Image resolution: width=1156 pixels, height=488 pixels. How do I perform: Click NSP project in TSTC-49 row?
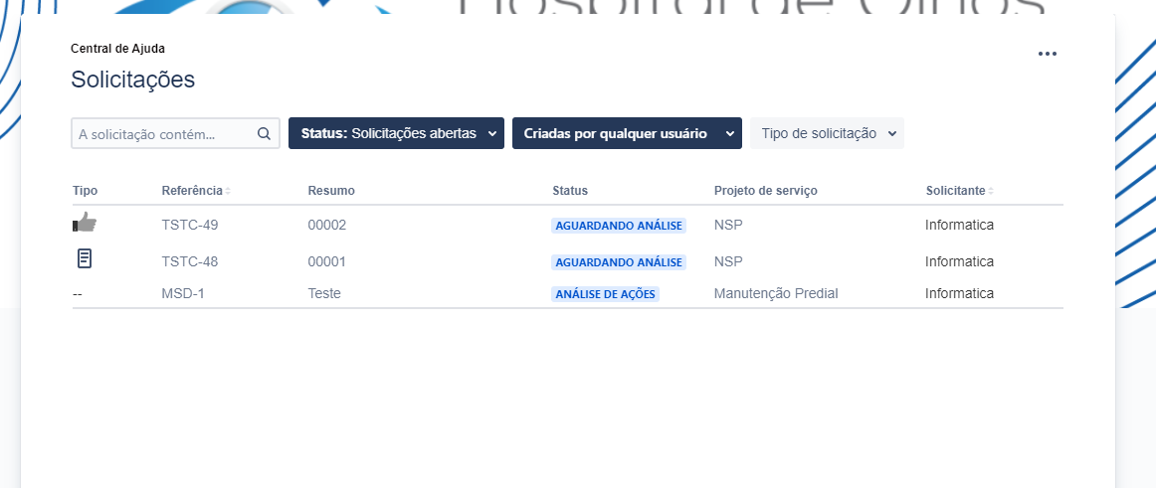point(728,225)
